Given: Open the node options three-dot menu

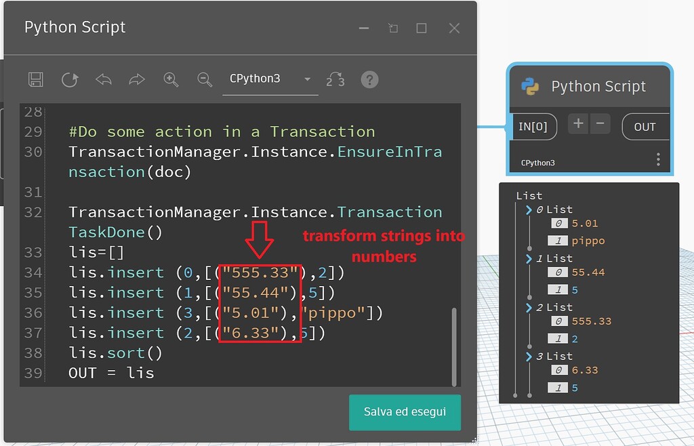Looking at the screenshot, I should [x=657, y=158].
